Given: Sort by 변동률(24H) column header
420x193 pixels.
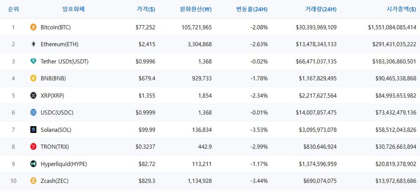Looking at the screenshot, I should click(252, 9).
